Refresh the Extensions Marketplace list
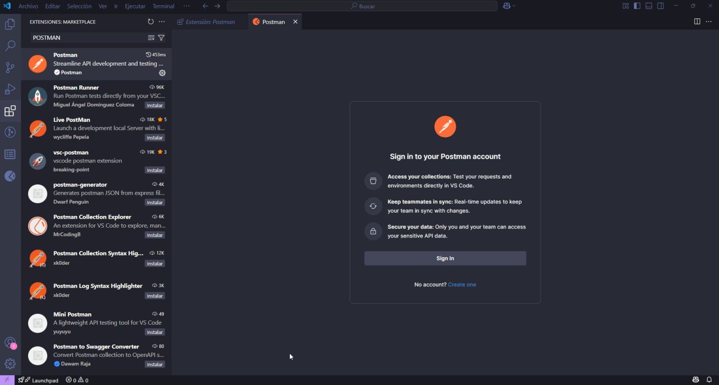This screenshot has width=719, height=385. (x=150, y=22)
